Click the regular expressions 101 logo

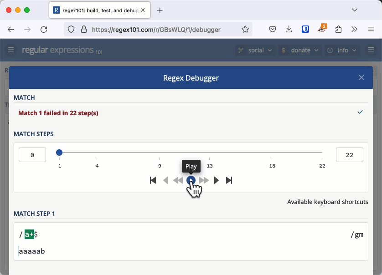[x=62, y=50]
